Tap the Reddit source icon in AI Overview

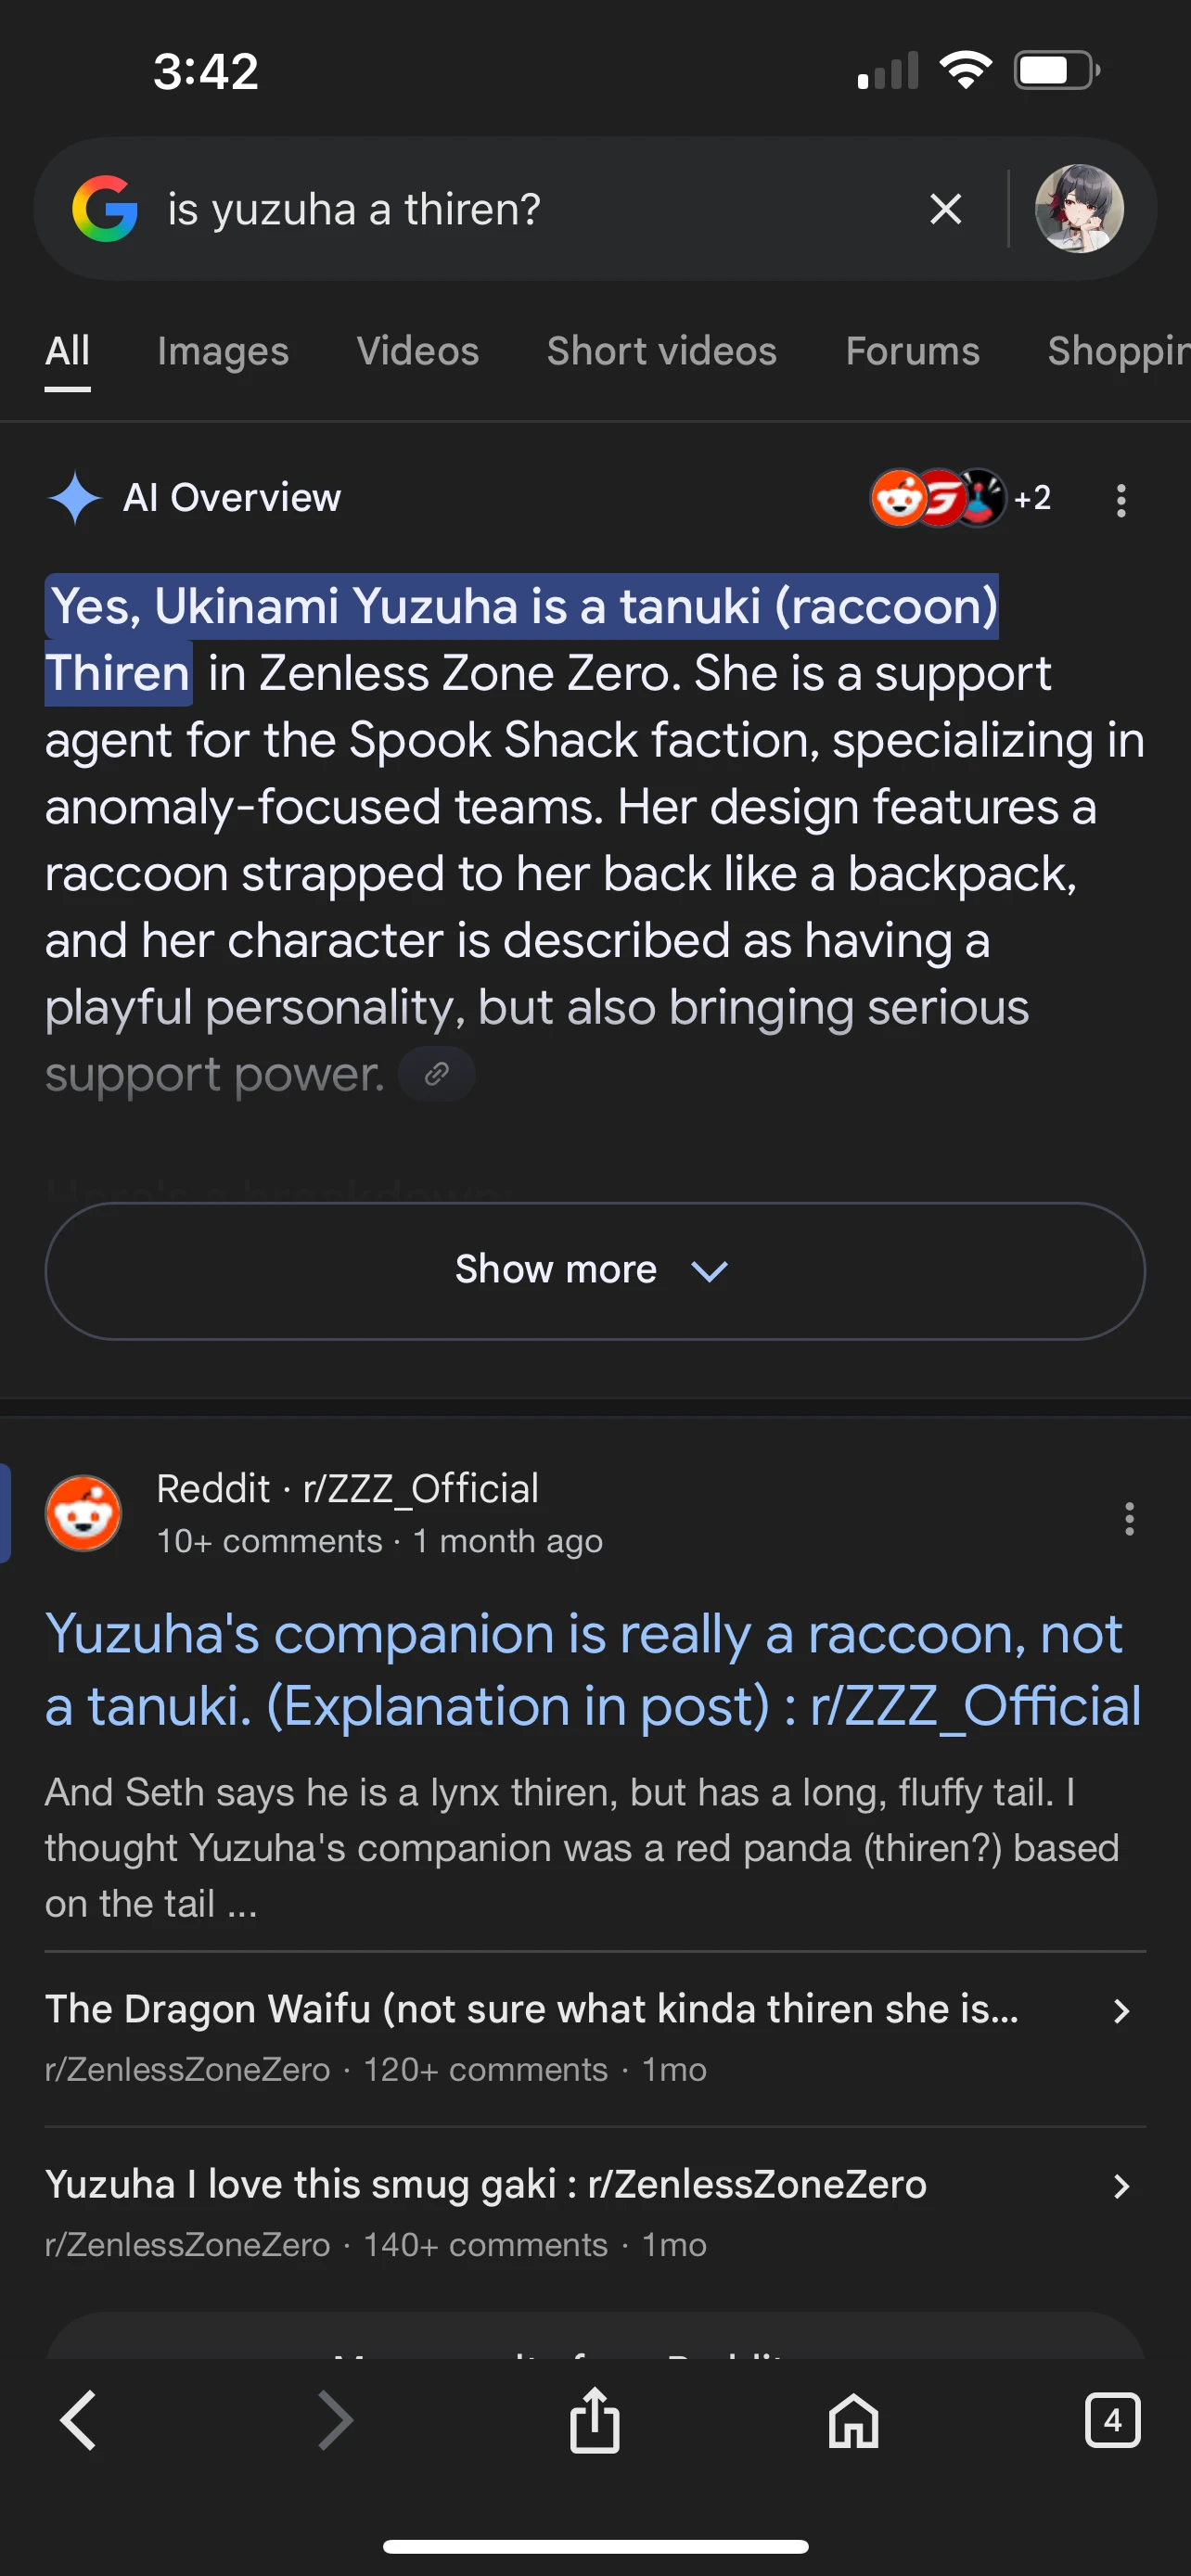pos(898,498)
